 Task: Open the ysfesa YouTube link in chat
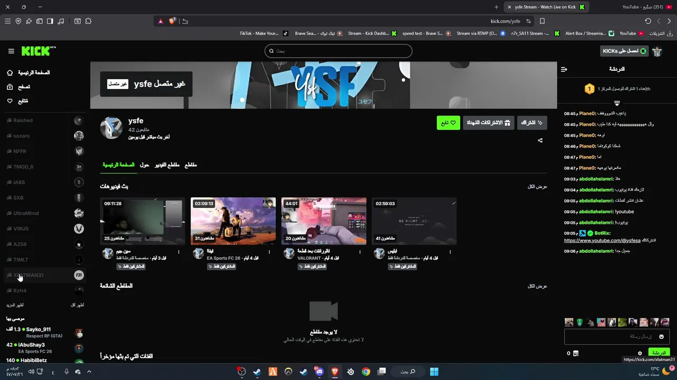(x=602, y=241)
